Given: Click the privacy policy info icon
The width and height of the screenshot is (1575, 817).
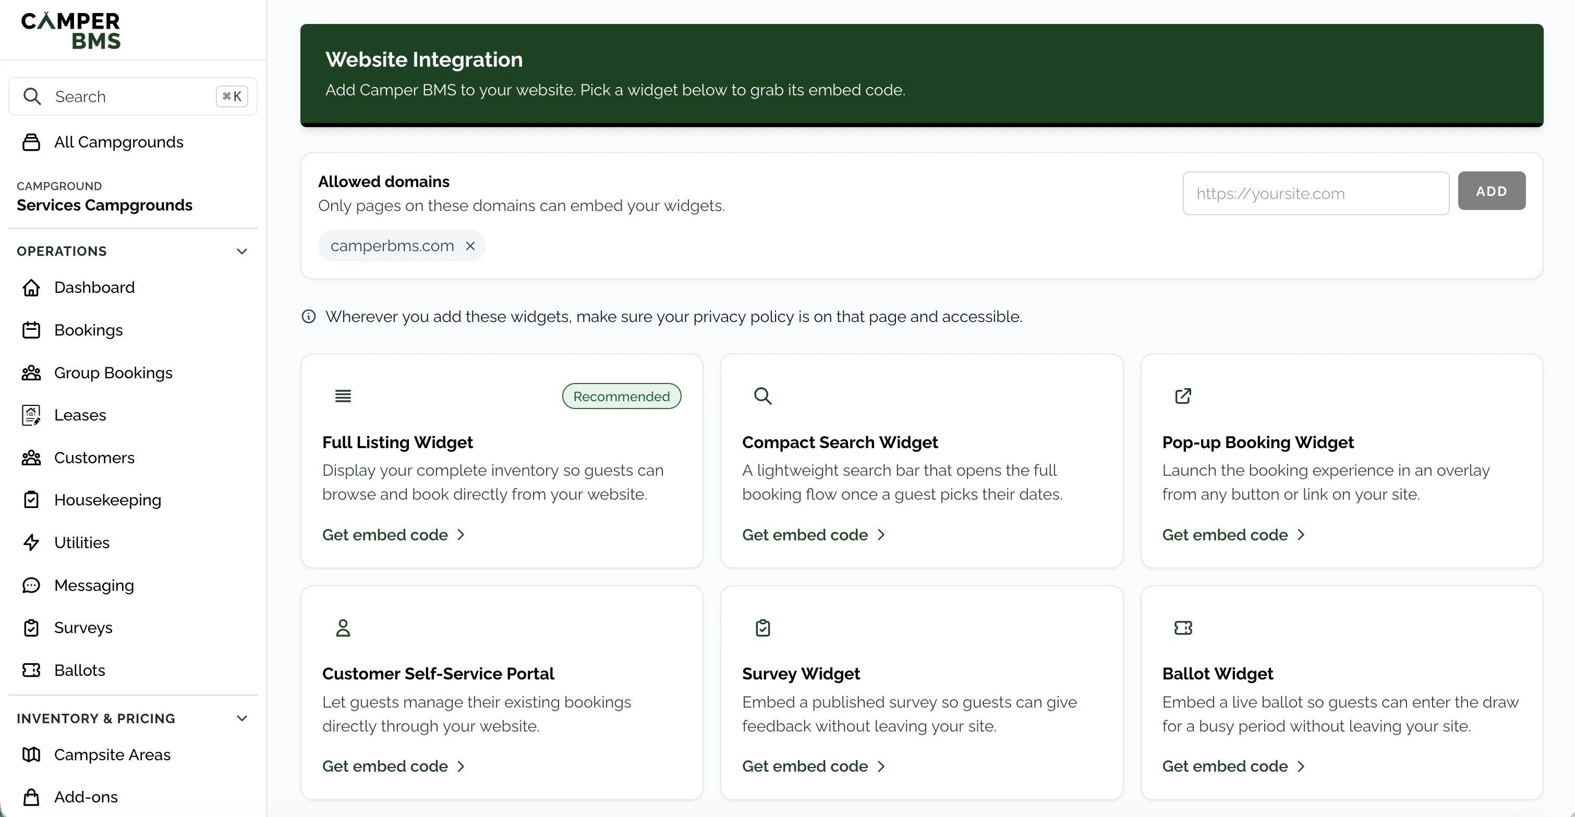Looking at the screenshot, I should pyautogui.click(x=309, y=316).
